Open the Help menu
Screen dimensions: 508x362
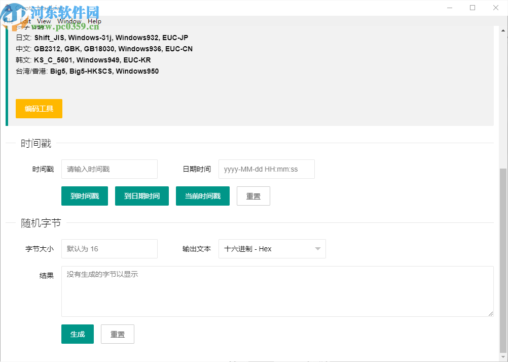click(x=94, y=21)
